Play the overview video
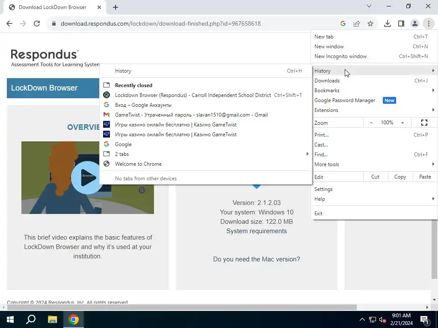438x328 pixels. click(87, 177)
